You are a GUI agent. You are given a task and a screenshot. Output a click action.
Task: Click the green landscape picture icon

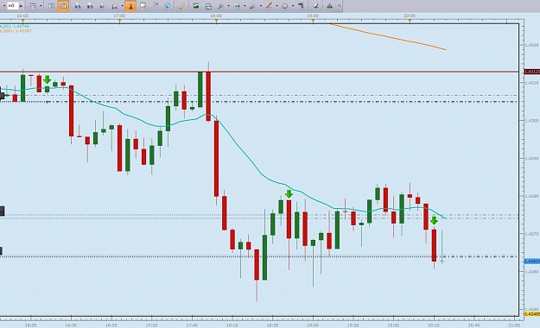point(195,6)
